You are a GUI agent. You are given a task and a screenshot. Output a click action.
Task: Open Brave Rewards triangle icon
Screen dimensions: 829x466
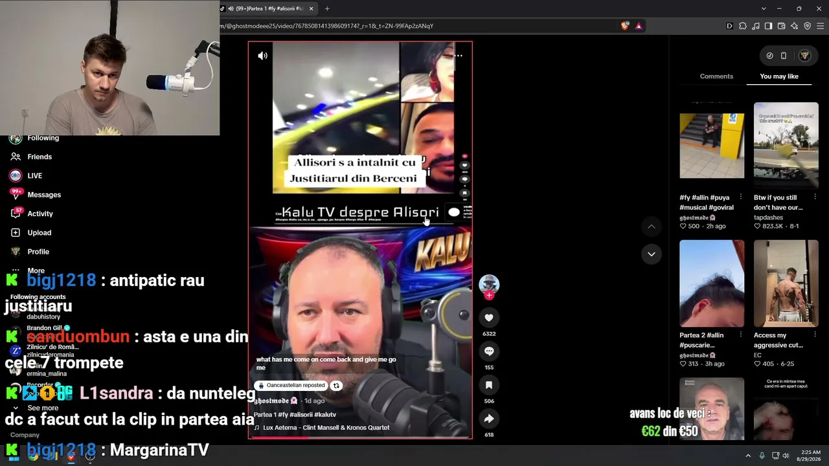639,26
